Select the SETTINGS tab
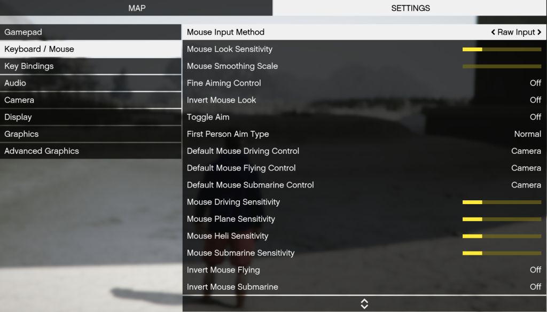This screenshot has width=547, height=312. (x=410, y=8)
